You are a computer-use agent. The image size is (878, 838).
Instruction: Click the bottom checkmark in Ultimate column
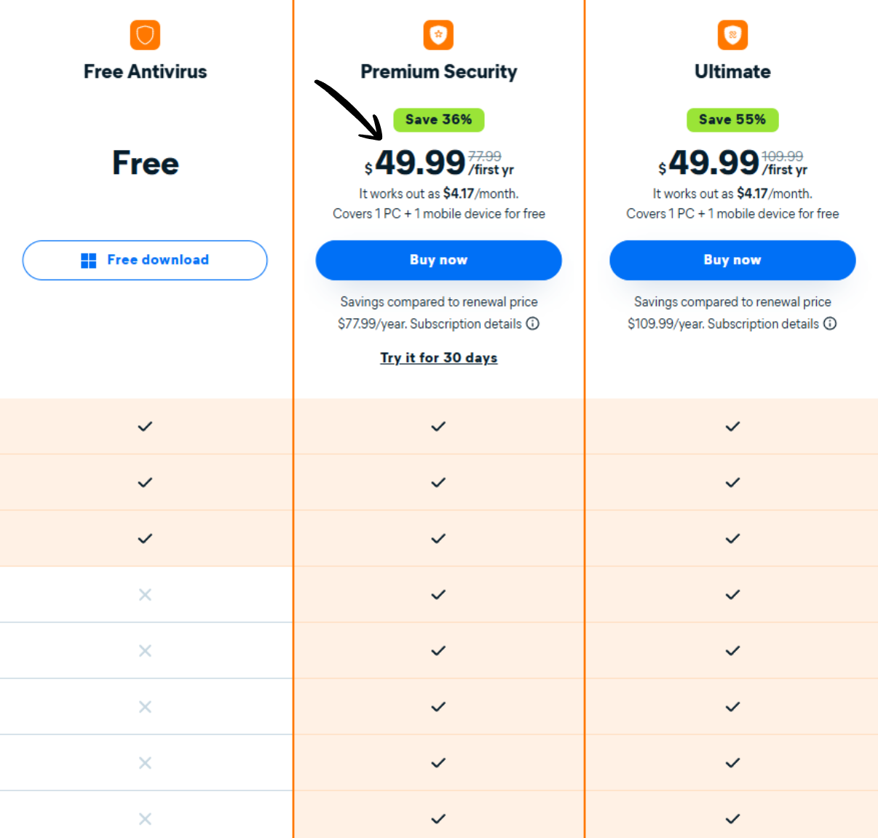[732, 818]
